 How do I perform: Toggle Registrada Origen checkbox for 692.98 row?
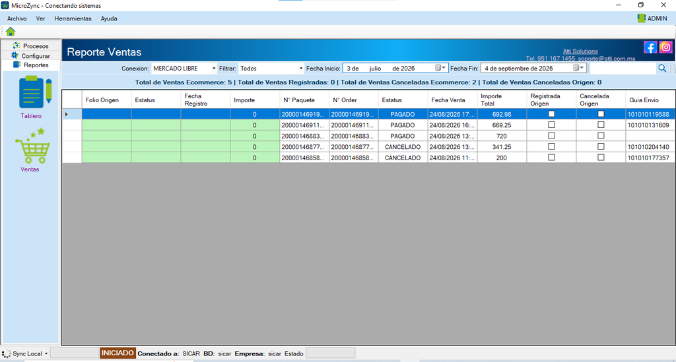point(551,114)
